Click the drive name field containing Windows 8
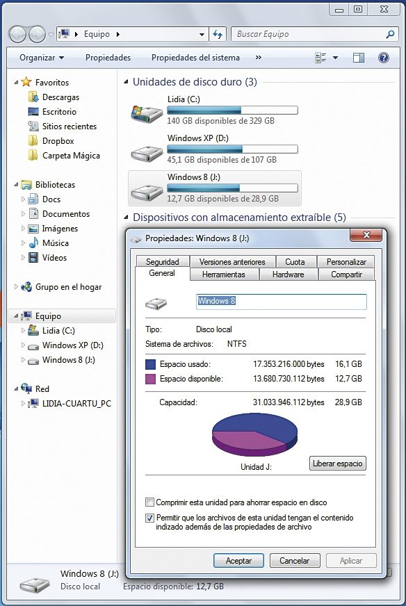406x606 pixels. click(x=282, y=302)
